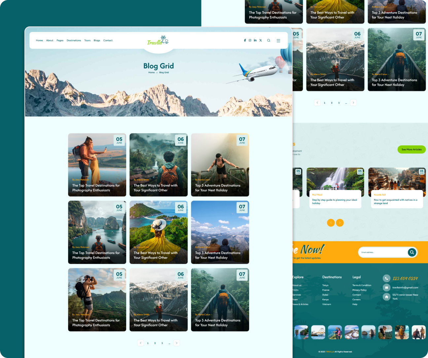Open the Privacy Policy footer link
Image resolution: width=428 pixels, height=358 pixels.
pyautogui.click(x=359, y=290)
